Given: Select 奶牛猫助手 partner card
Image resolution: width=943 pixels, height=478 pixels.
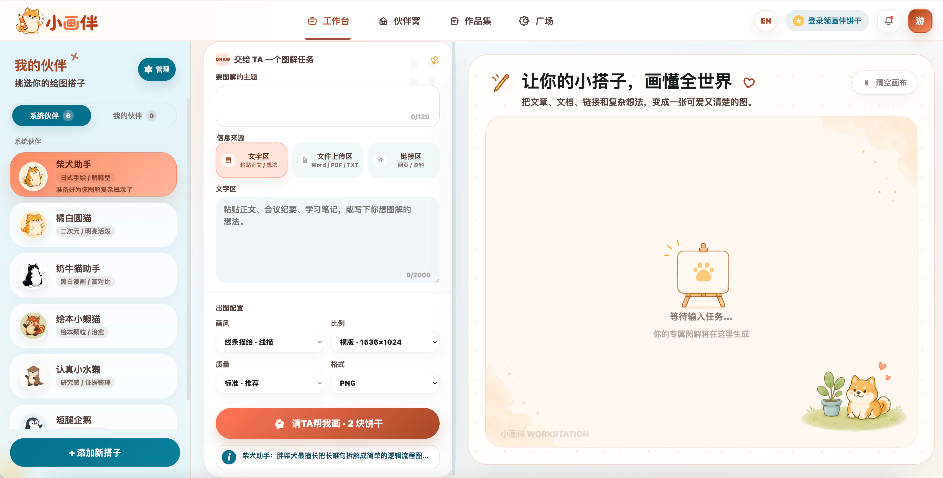Looking at the screenshot, I should click(94, 275).
